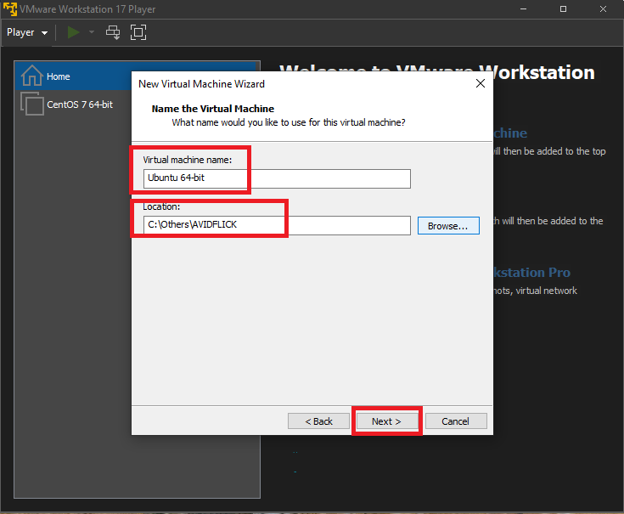Click the VMware logo in title bar
Screen dimensions: 624x514
pyautogui.click(x=9, y=8)
